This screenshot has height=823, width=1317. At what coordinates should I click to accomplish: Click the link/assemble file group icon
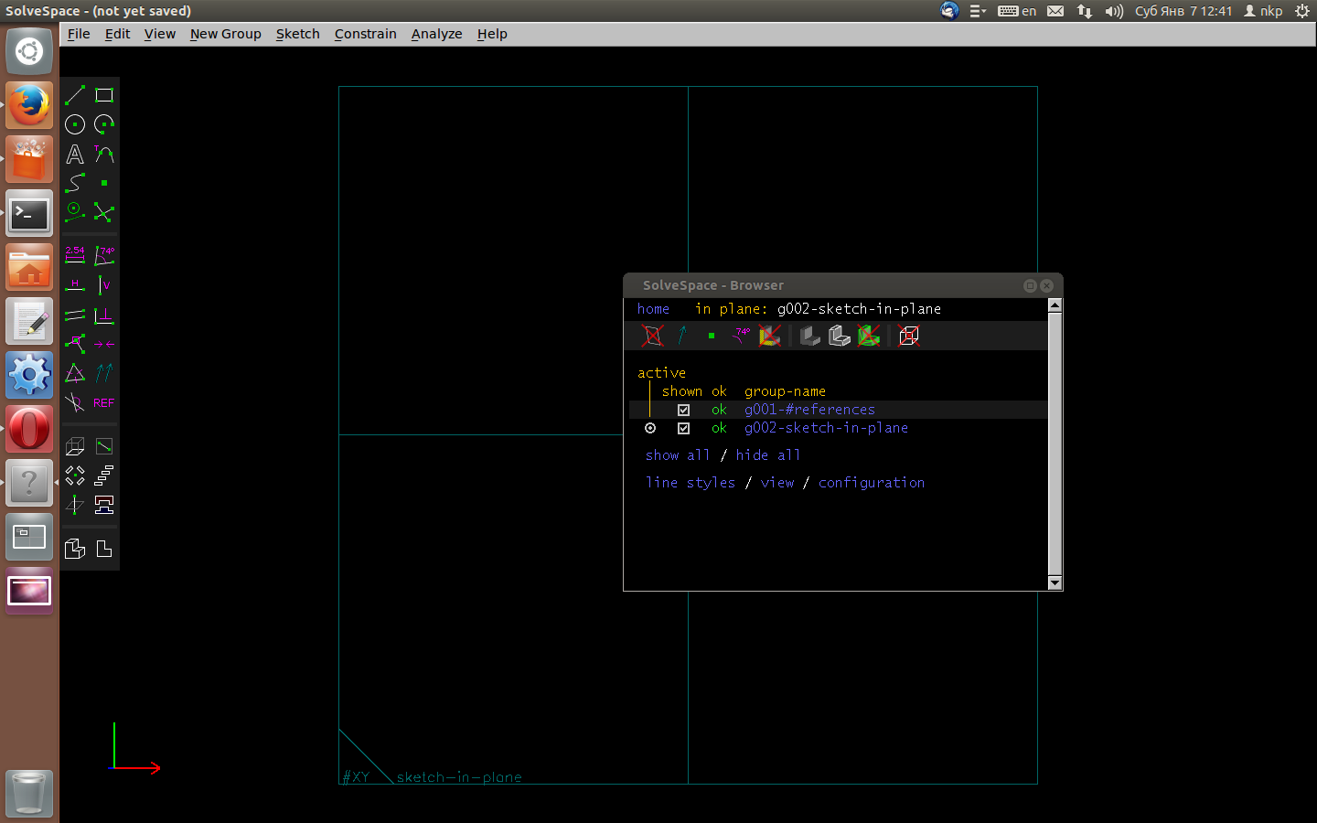[x=104, y=505]
